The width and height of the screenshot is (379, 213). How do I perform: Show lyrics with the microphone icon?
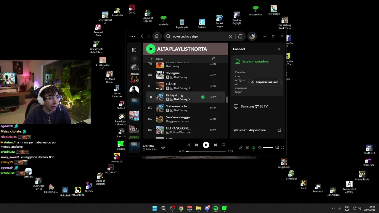(241, 147)
